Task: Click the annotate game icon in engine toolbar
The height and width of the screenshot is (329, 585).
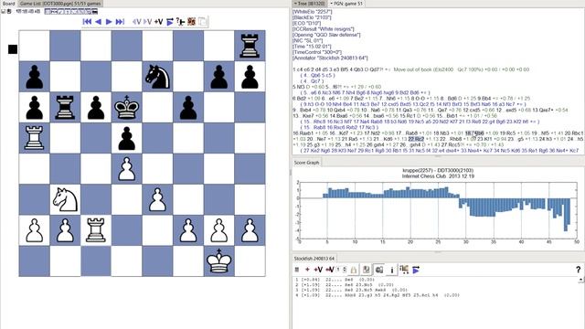Action: 404,270
